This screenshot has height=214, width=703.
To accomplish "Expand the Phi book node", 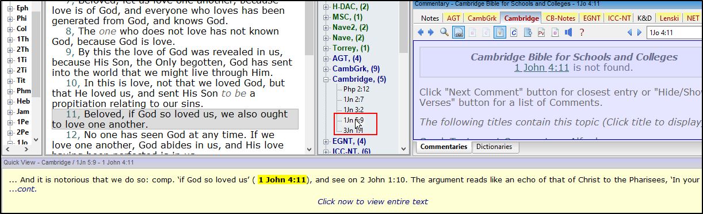I will click(x=10, y=18).
